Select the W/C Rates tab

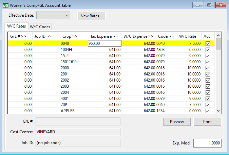[16, 27]
